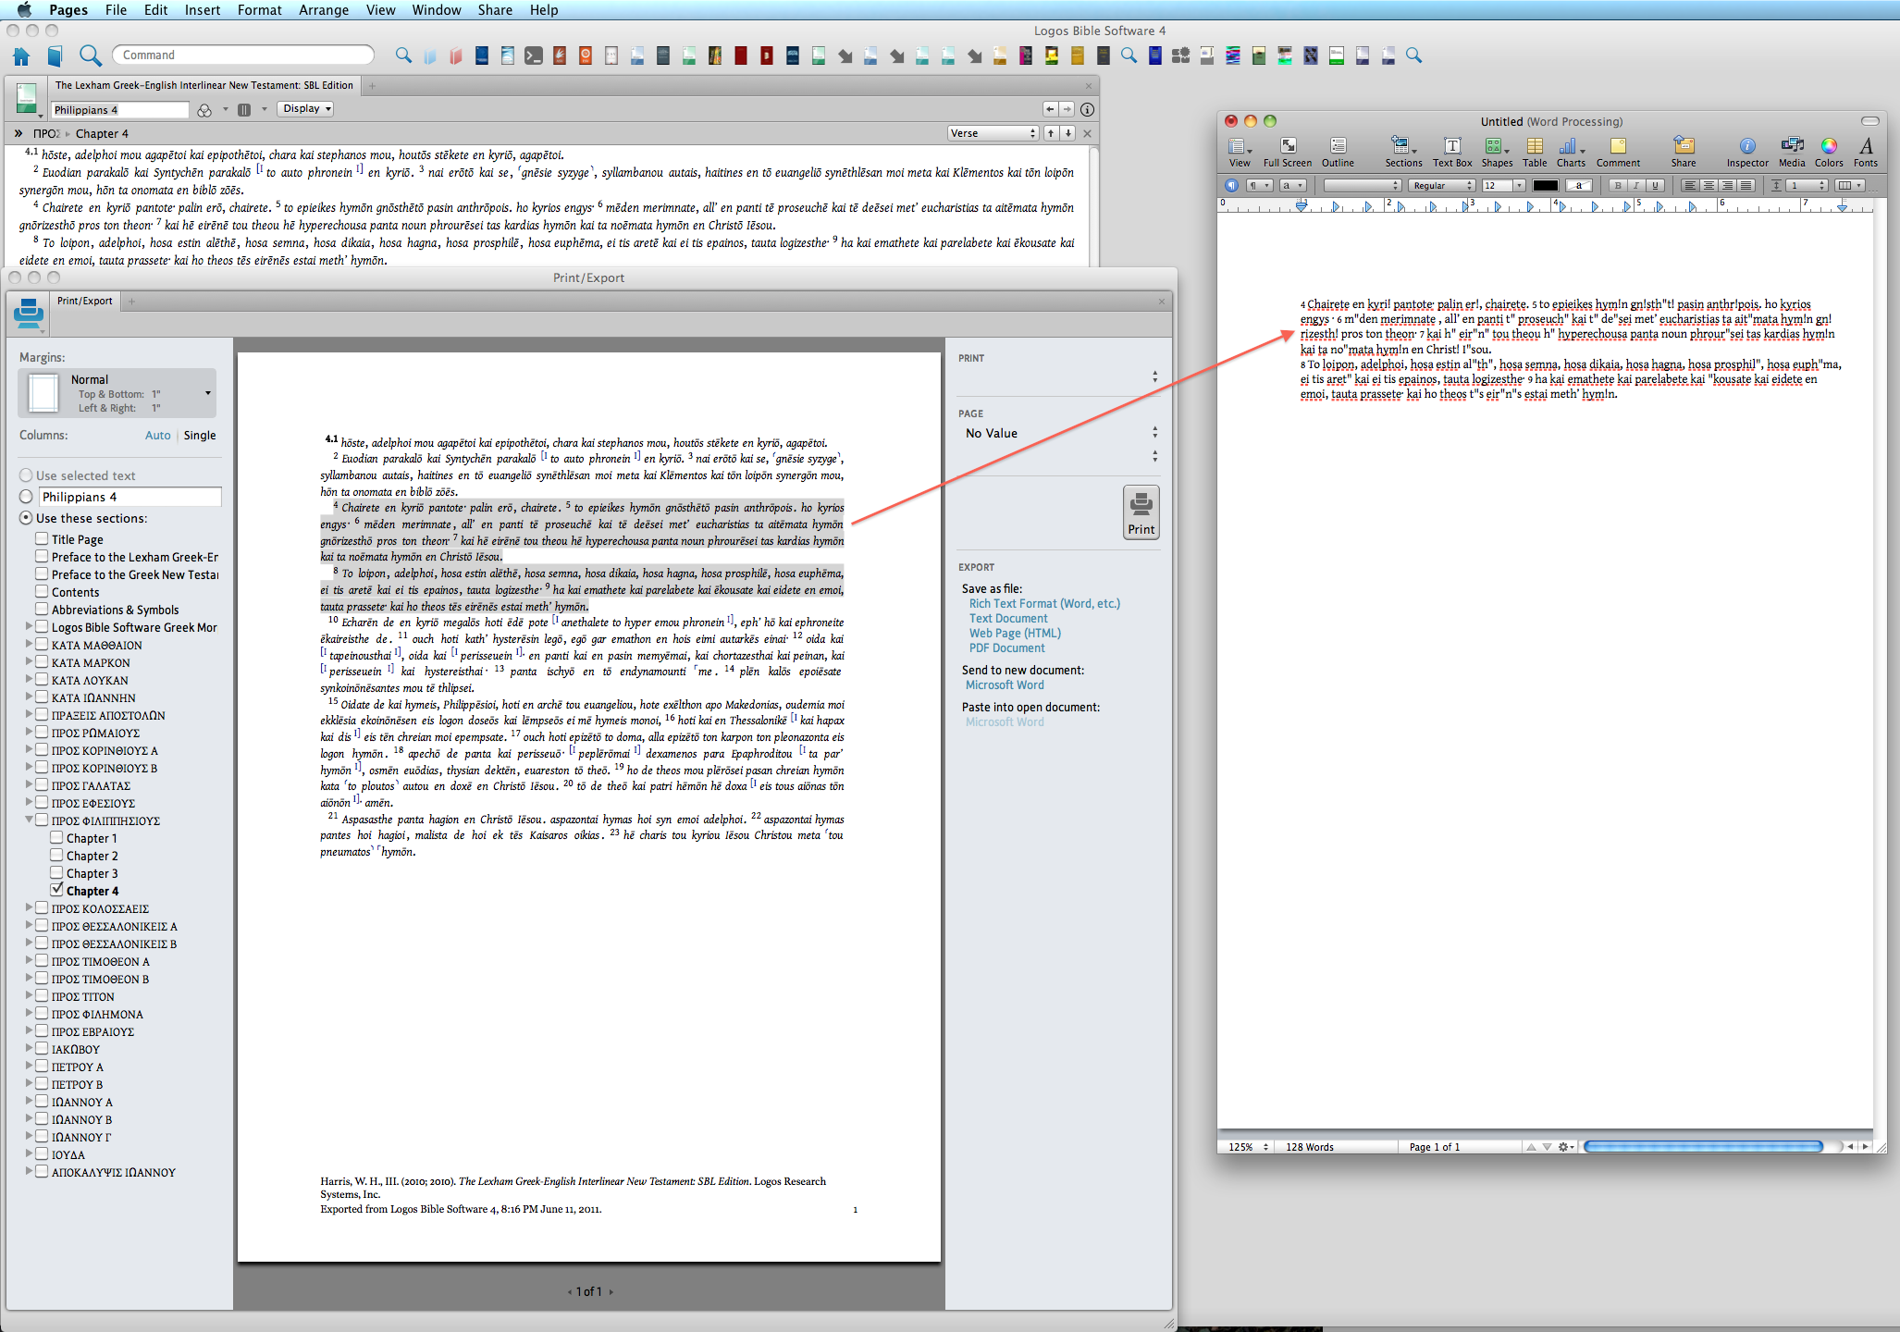Check the ΚΑΤΑ ΜΑΡΚΟΝ checkbox
1900x1332 pixels.
click(x=42, y=661)
